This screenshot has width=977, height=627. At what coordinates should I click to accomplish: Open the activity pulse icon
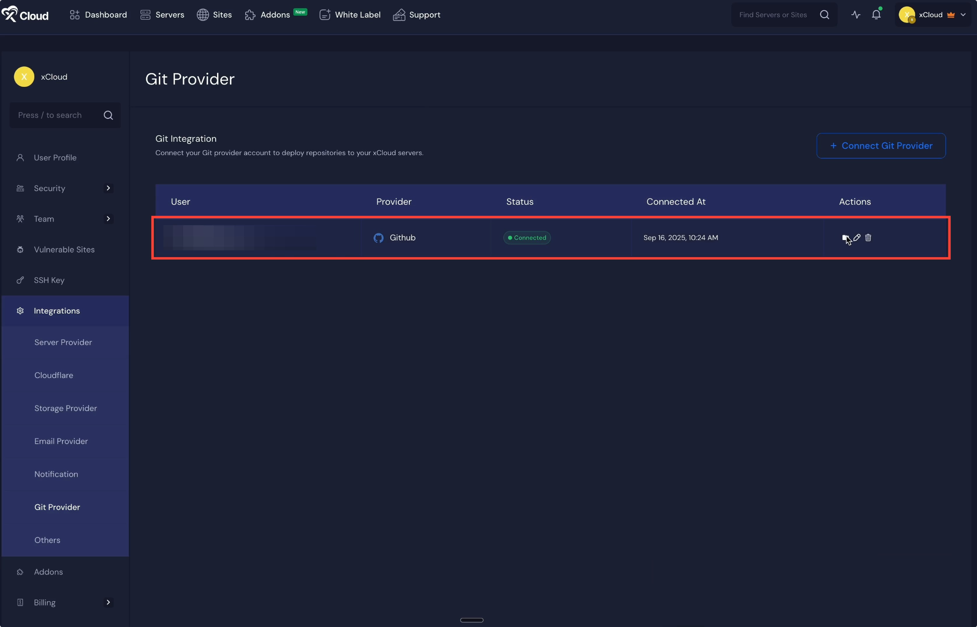pos(856,15)
